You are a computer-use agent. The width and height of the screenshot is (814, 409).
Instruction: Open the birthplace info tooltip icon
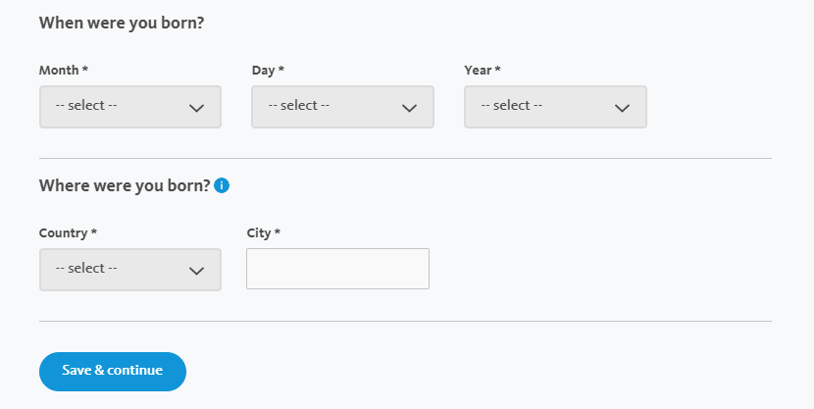222,185
